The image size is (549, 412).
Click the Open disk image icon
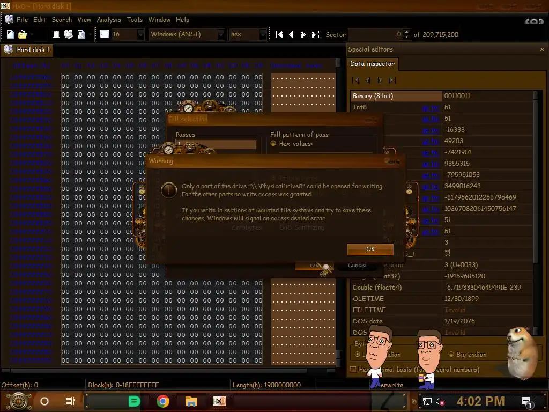click(x=81, y=34)
